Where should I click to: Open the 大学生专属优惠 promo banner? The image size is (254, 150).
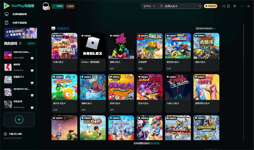coord(21,33)
